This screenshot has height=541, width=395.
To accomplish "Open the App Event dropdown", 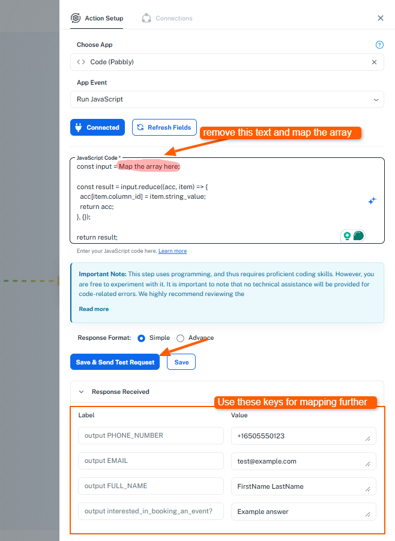I will pyautogui.click(x=227, y=99).
